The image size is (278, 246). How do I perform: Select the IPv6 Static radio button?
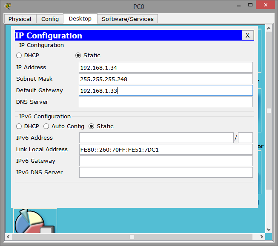(91, 126)
